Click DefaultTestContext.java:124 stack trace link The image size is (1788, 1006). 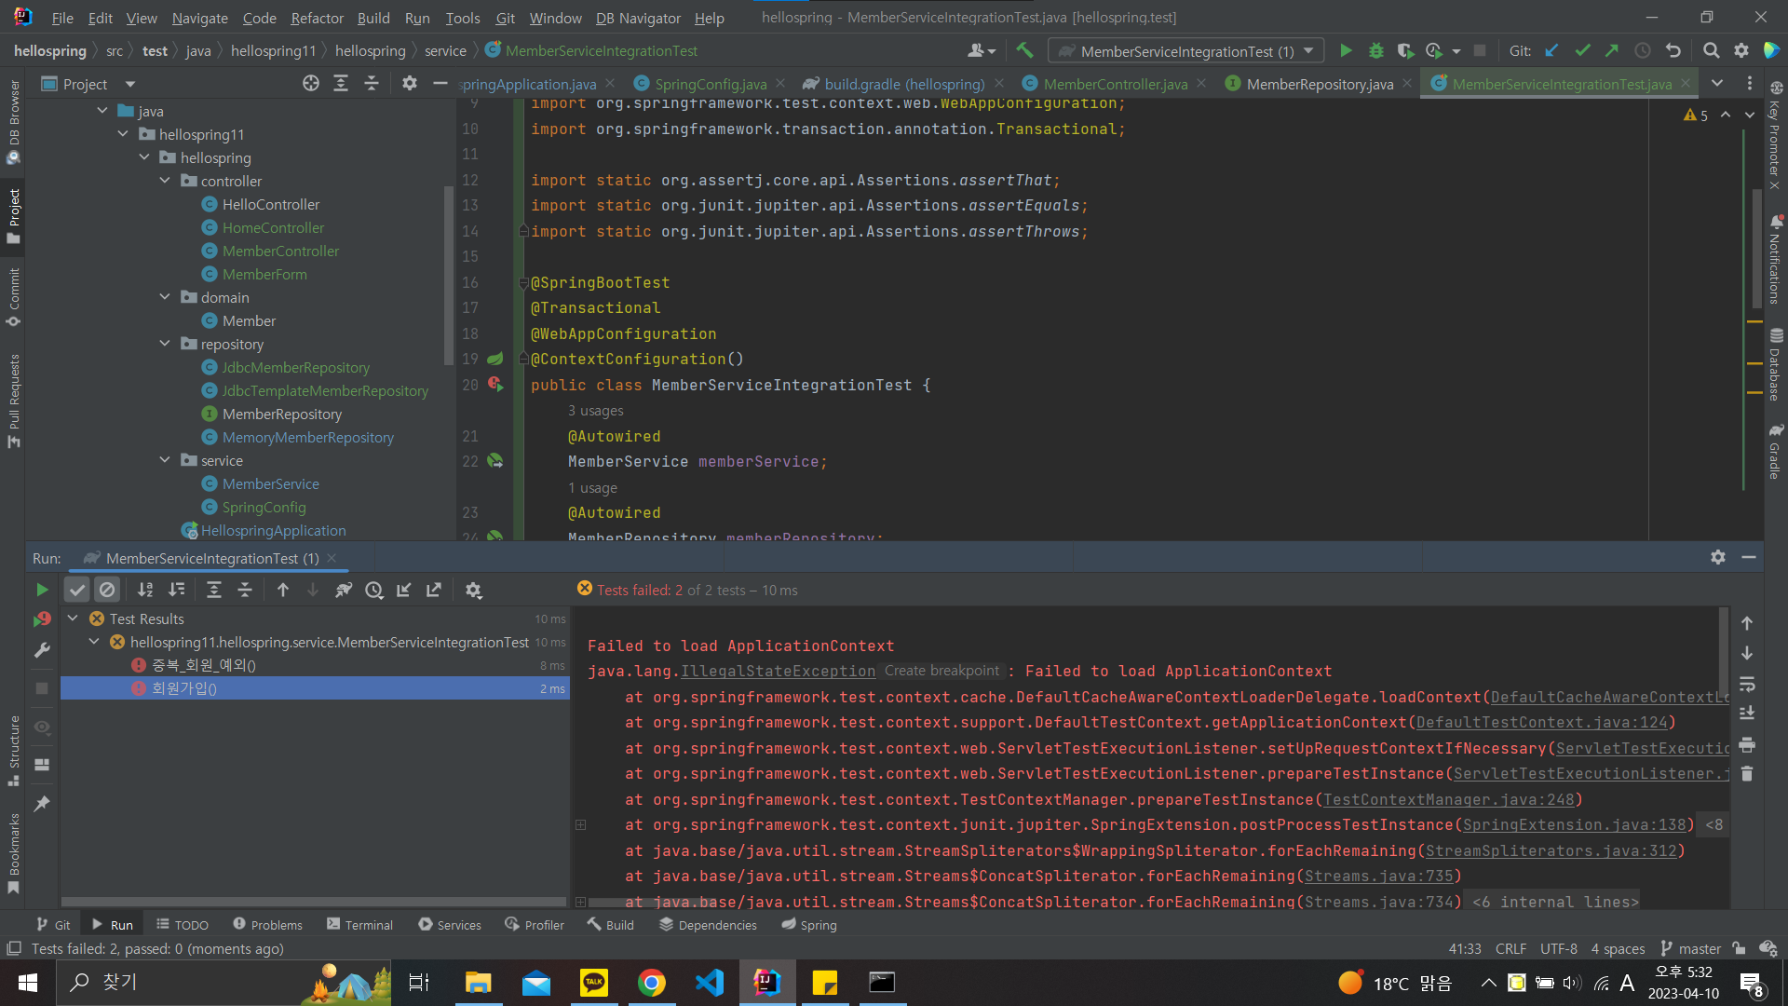[x=1541, y=723]
